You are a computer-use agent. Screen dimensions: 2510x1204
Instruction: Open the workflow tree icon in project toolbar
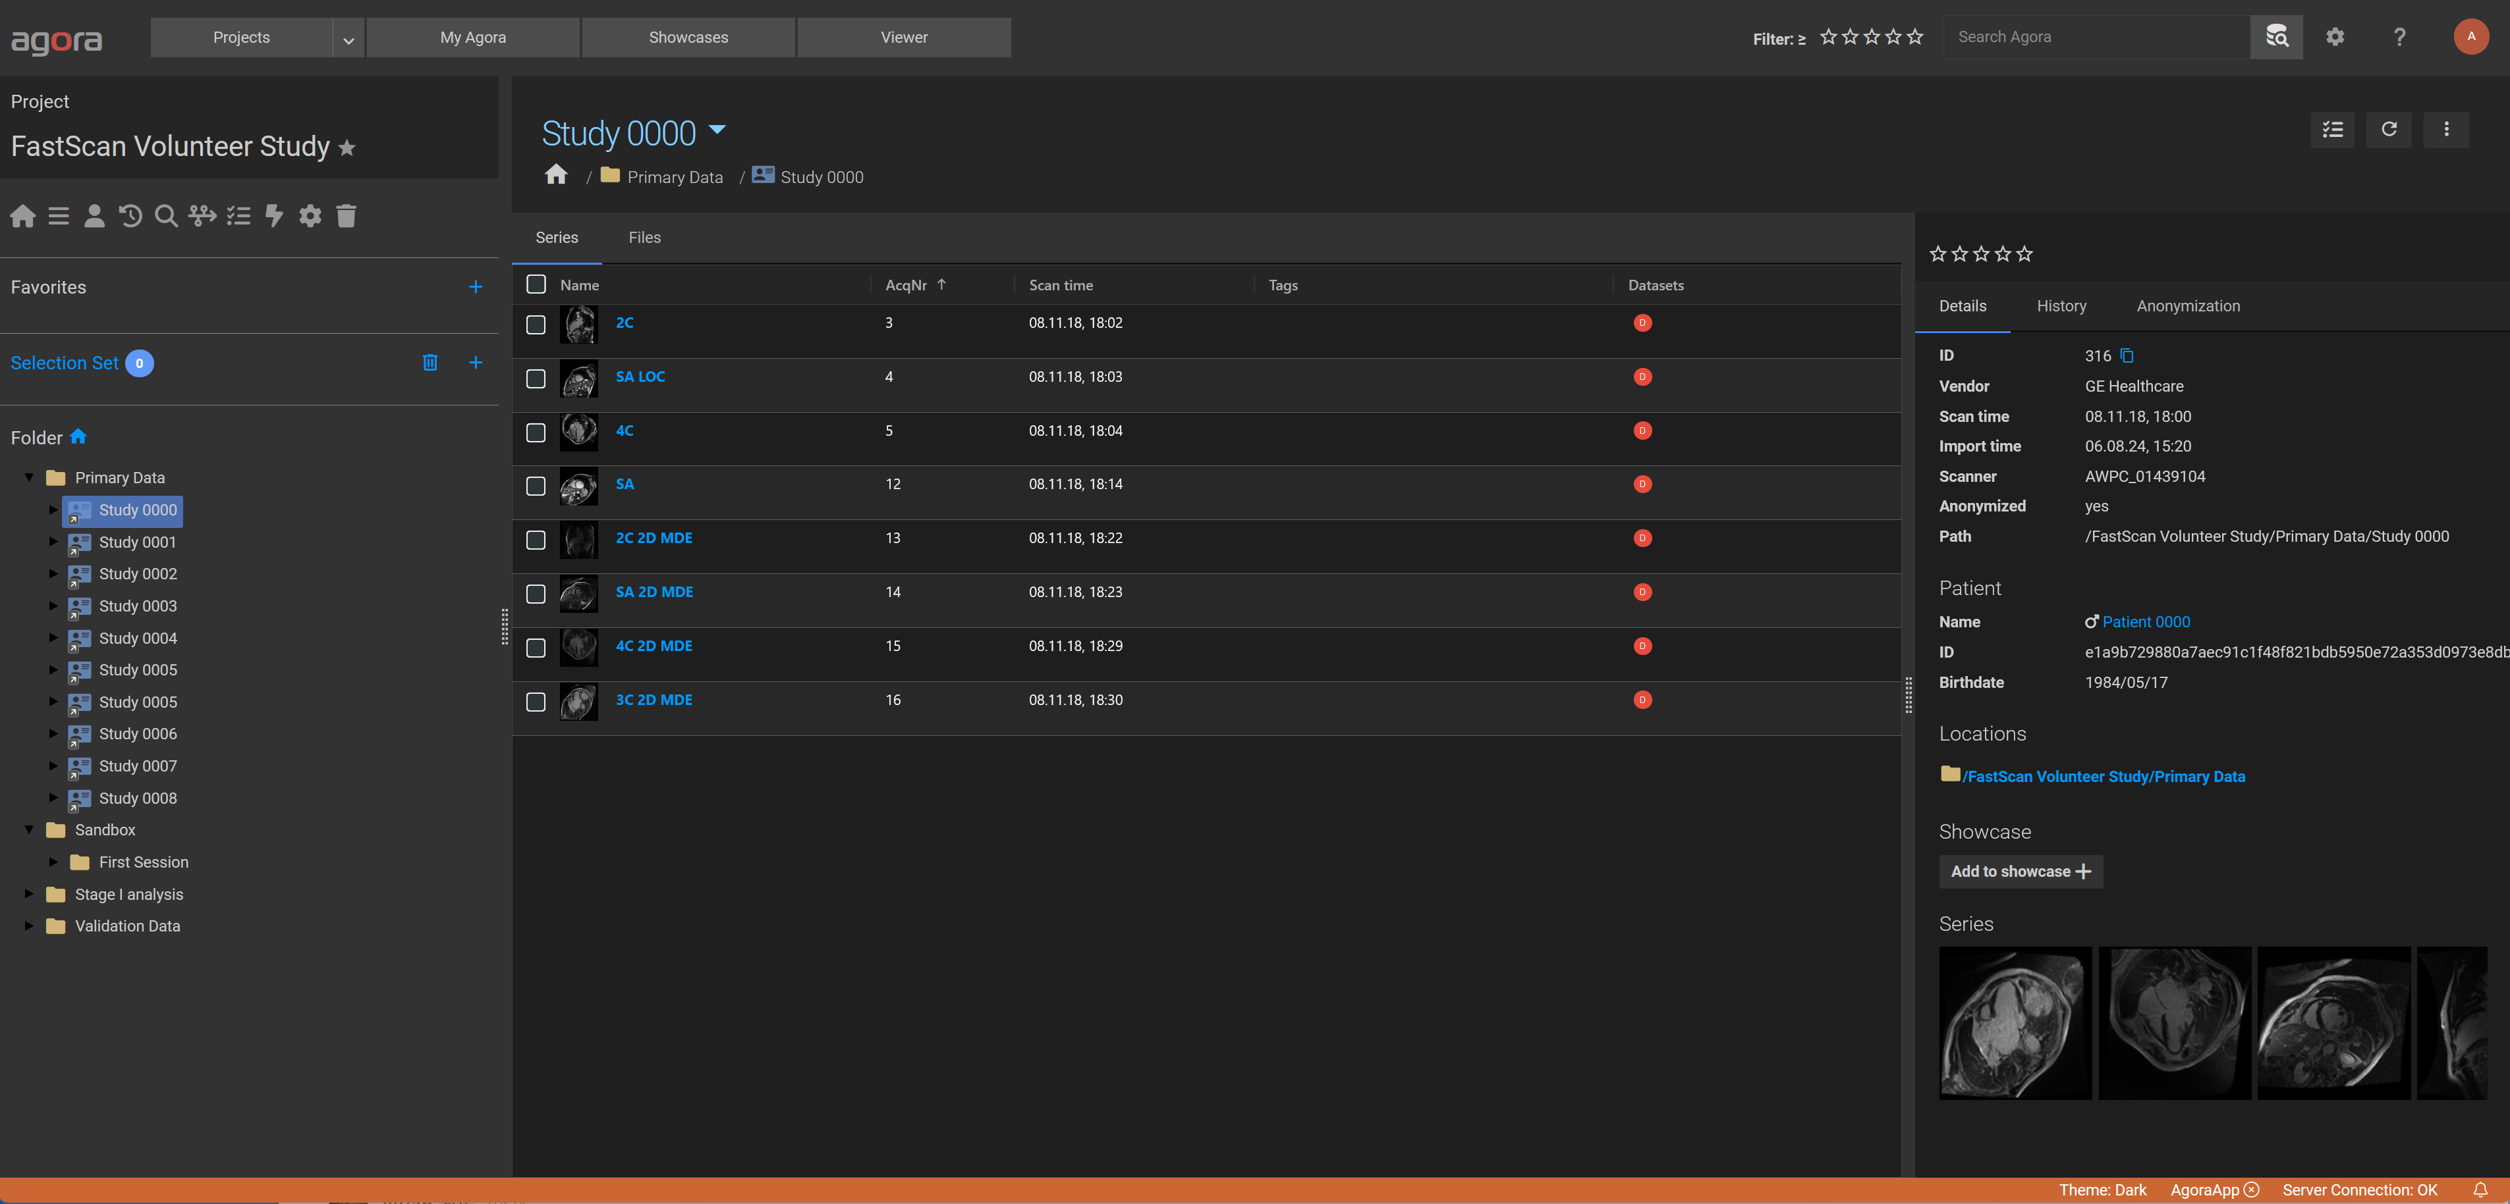203,216
